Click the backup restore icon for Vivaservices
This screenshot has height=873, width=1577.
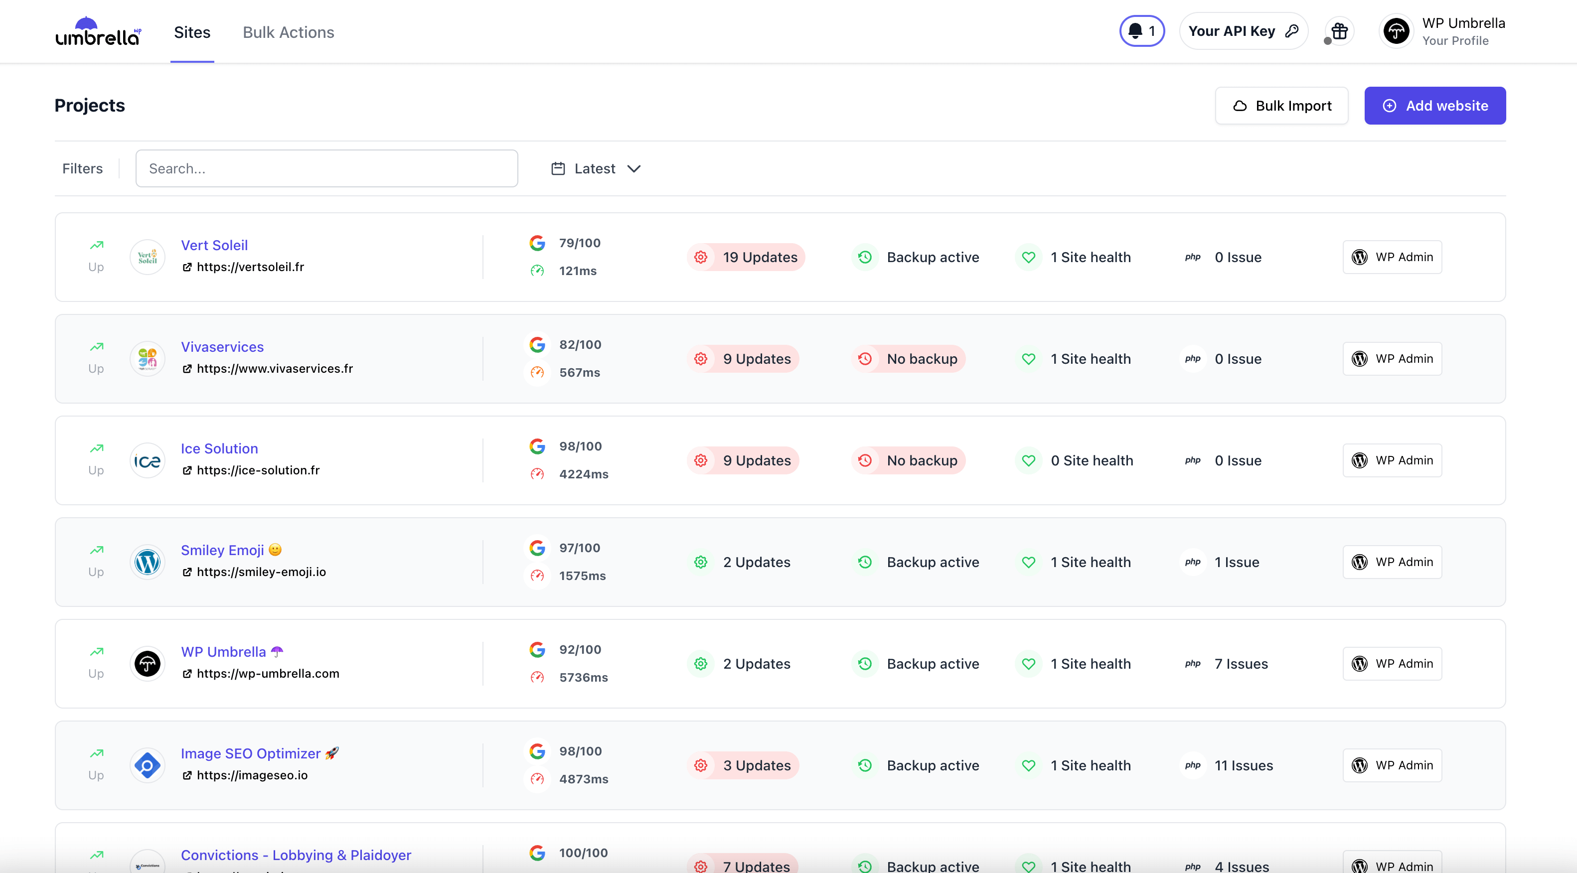[865, 359]
